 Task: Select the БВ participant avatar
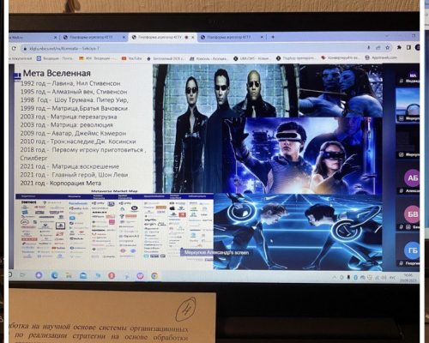pos(412,214)
